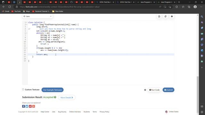Open the green tree icon in sidebar

click(202, 61)
